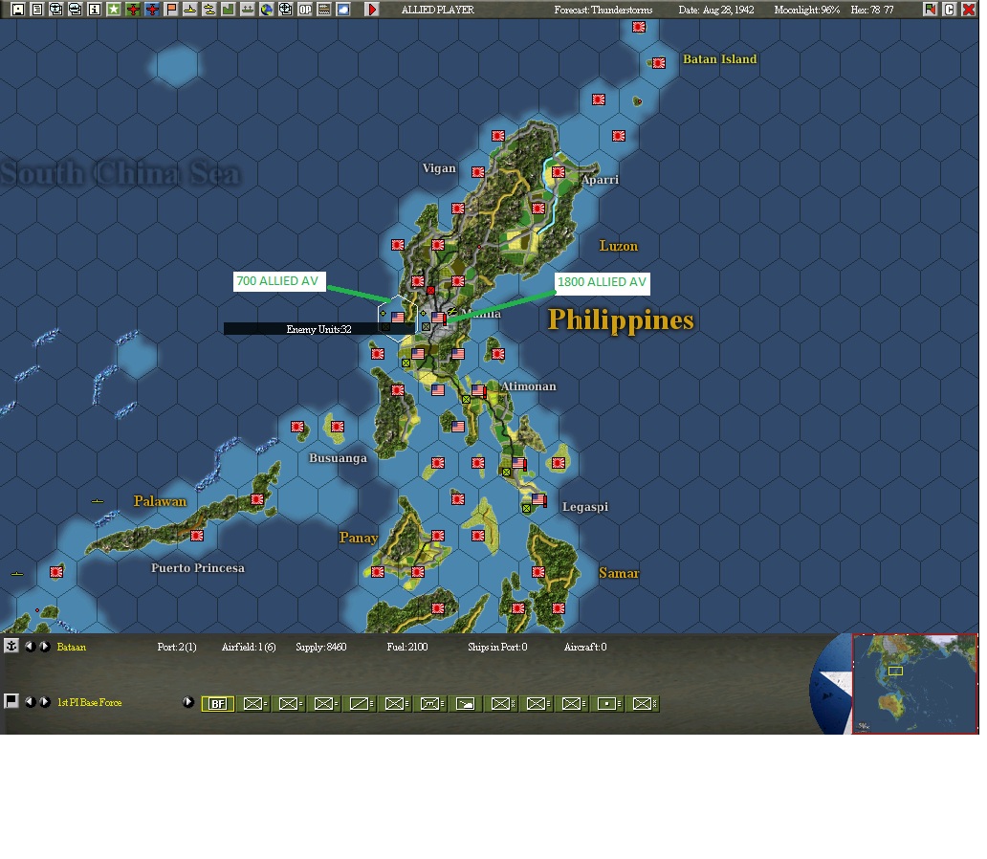Open the globe toolbar icon
The width and height of the screenshot is (987, 859).
click(267, 10)
